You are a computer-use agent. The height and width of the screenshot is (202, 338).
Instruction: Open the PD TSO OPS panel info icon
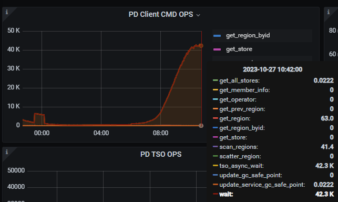point(7,152)
